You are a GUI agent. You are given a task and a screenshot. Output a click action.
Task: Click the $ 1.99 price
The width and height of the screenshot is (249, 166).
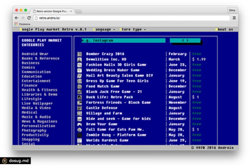198,59
